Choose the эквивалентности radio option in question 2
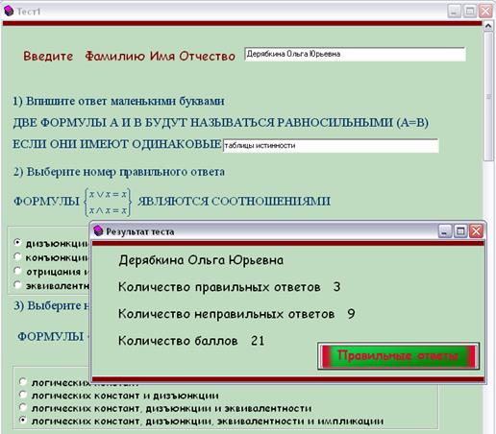 coord(17,284)
